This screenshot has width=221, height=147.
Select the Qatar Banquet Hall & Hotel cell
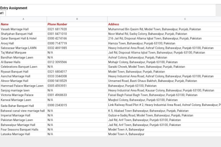pyautogui.click(x=23, y=38)
